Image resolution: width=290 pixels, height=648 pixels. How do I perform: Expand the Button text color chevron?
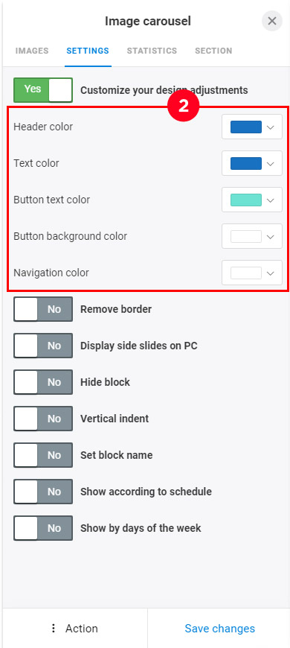pyautogui.click(x=270, y=200)
